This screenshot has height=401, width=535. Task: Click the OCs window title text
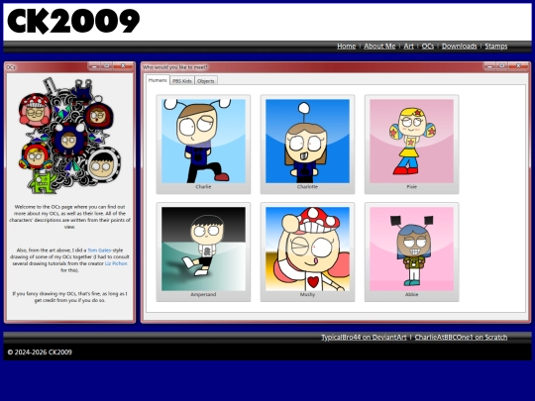point(11,67)
